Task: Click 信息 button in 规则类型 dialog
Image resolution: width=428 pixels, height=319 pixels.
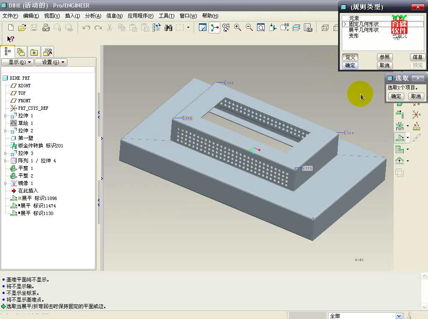Action: (x=418, y=57)
